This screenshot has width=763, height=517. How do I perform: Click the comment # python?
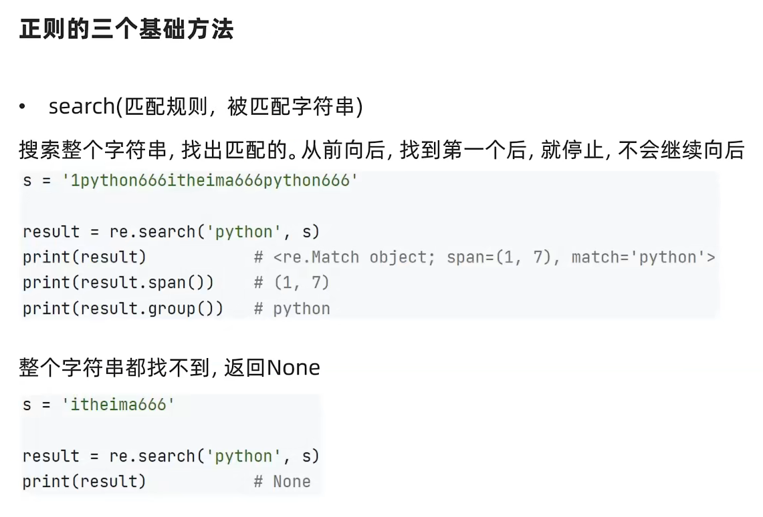292,309
